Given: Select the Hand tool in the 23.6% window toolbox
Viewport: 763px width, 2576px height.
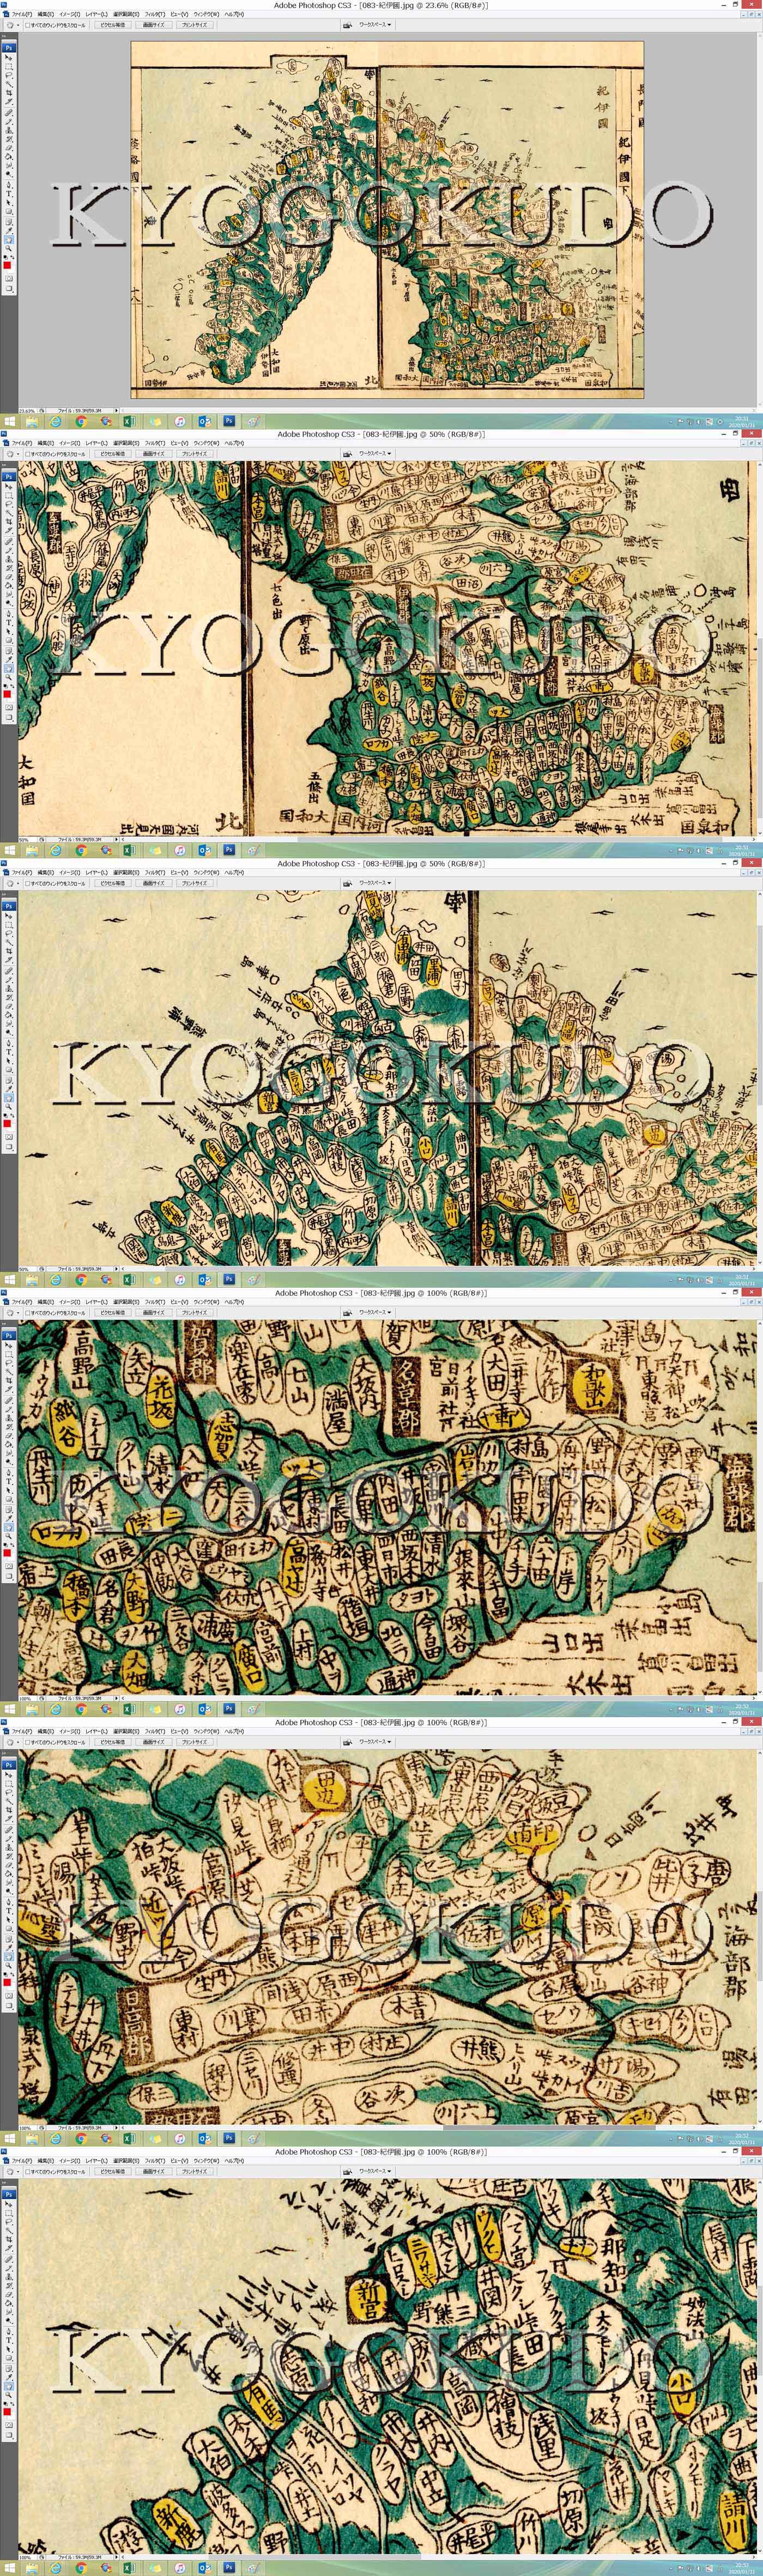Looking at the screenshot, I should (x=9, y=239).
